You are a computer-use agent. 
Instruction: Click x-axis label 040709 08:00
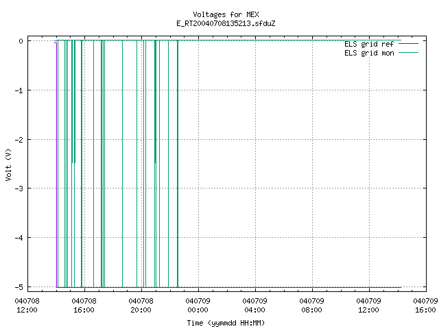click(x=312, y=306)
